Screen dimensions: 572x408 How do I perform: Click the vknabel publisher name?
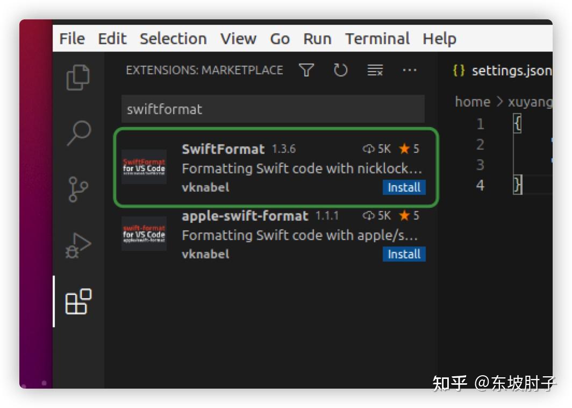(205, 187)
